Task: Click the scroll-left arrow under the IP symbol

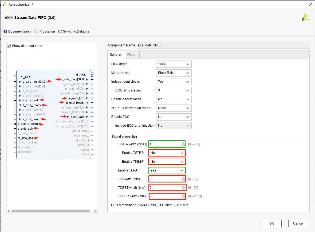Action: coord(9,211)
